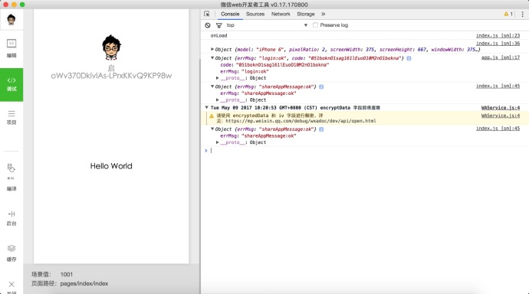
Task: Activate the inspect element picker icon
Action: pyautogui.click(x=207, y=14)
